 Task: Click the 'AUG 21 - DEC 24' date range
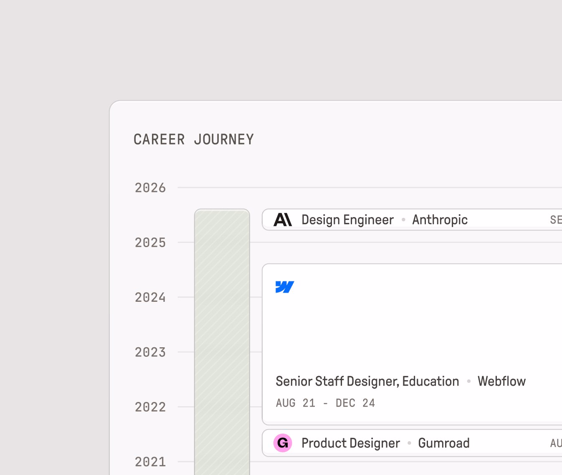coord(326,403)
